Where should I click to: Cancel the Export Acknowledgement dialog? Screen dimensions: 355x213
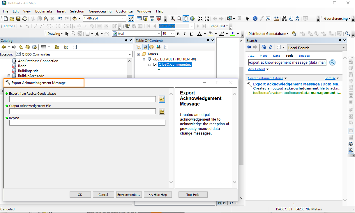[x=103, y=195]
